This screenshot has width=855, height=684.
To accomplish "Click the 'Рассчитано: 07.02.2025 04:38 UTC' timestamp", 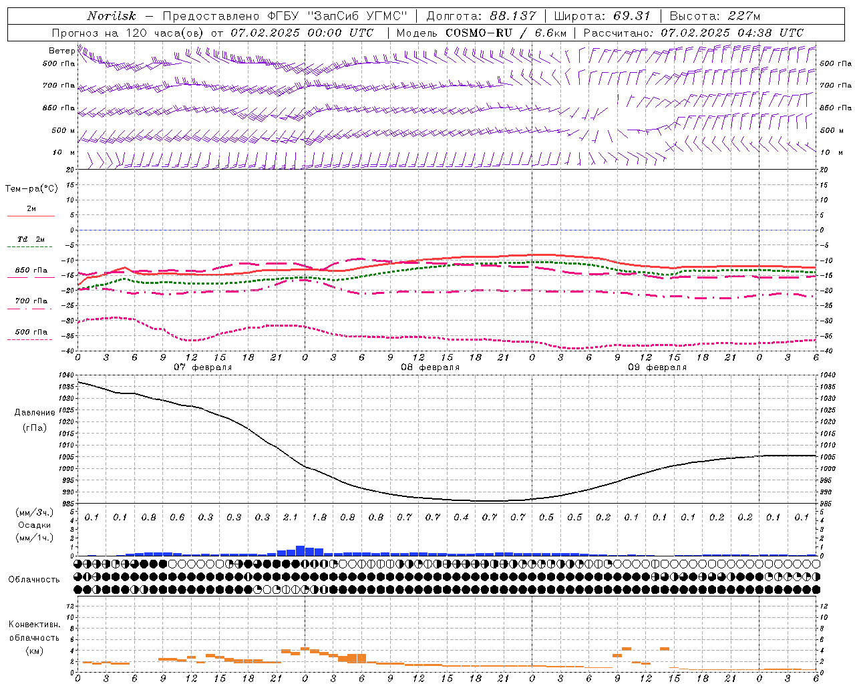I will [x=693, y=33].
